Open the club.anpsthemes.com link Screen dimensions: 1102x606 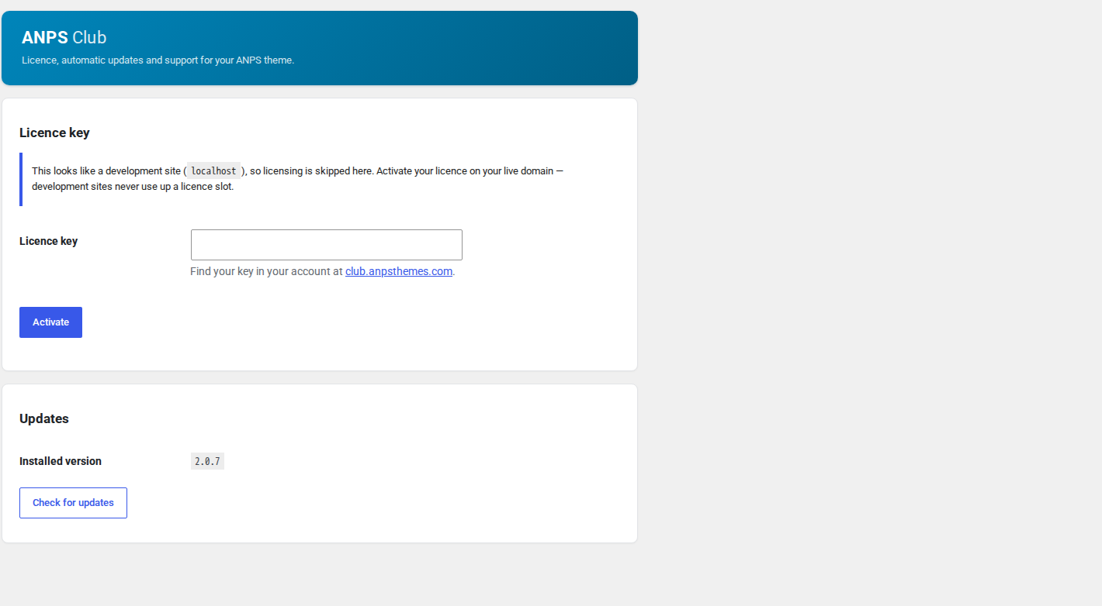tap(399, 271)
